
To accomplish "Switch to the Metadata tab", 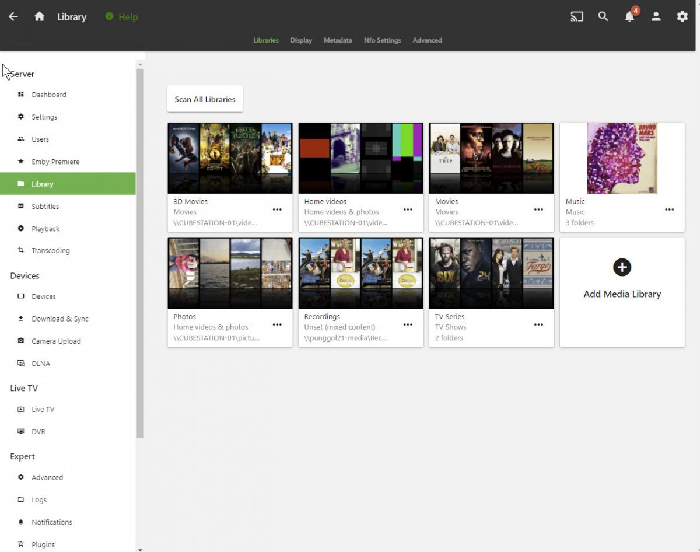I will pyautogui.click(x=338, y=40).
